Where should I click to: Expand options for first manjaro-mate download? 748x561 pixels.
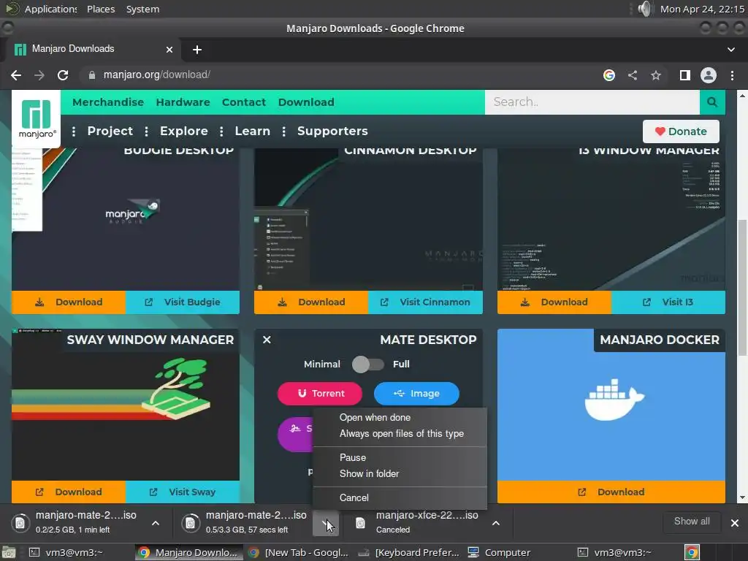tap(156, 523)
